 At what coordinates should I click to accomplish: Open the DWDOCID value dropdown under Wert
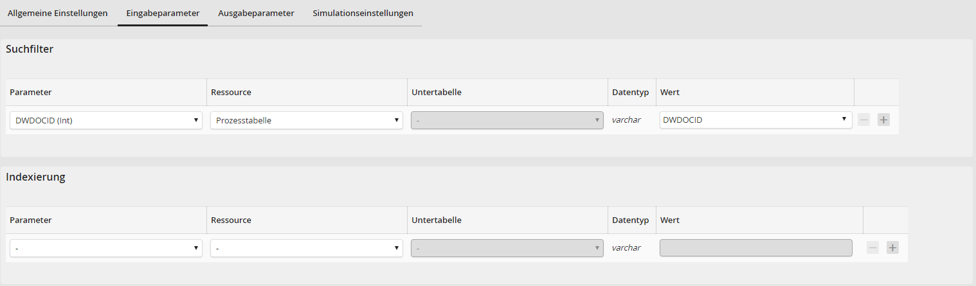756,120
